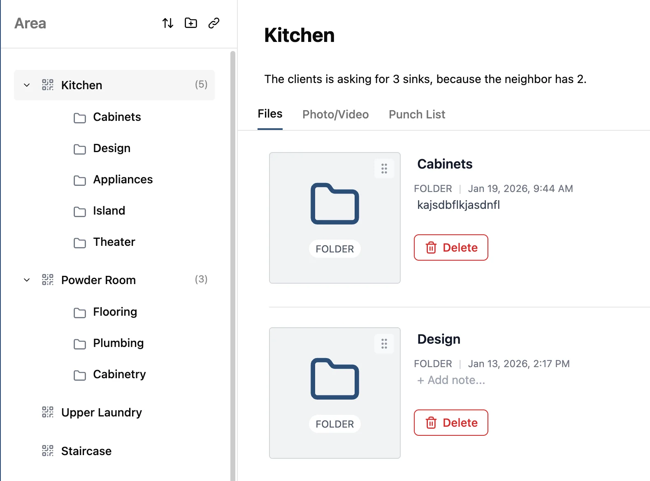Viewport: 650px width, 481px height.
Task: Click the QR code icon beside Kitchen
Action: (48, 85)
